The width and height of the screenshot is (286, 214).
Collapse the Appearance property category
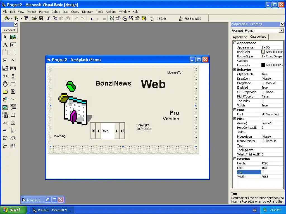(x=235, y=43)
